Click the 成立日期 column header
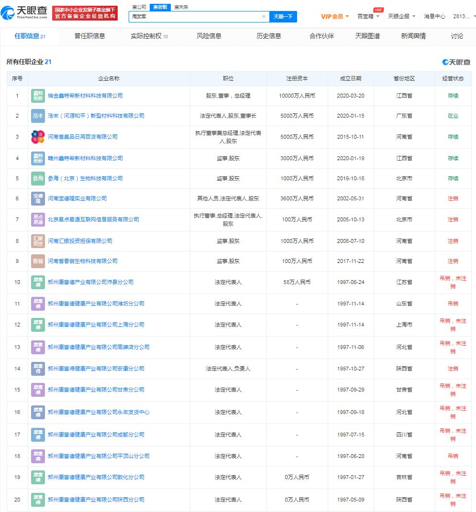The image size is (476, 512). tap(351, 79)
